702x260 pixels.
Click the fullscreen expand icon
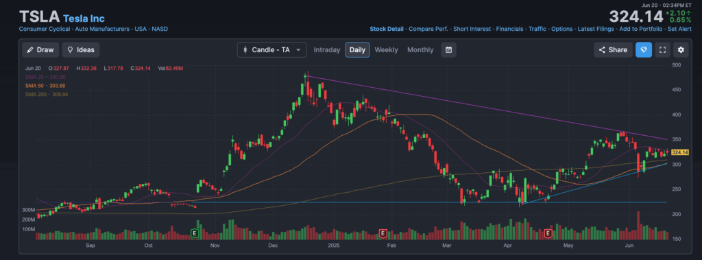point(662,50)
